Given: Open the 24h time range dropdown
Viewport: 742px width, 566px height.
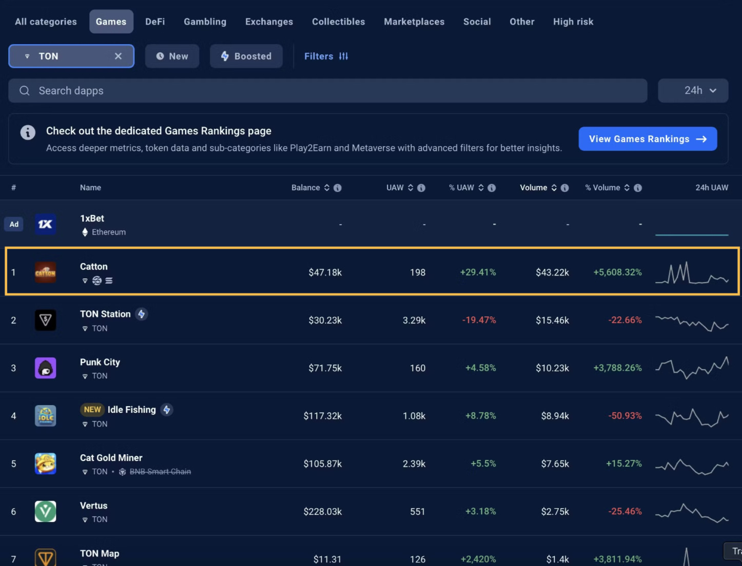Looking at the screenshot, I should tap(693, 91).
